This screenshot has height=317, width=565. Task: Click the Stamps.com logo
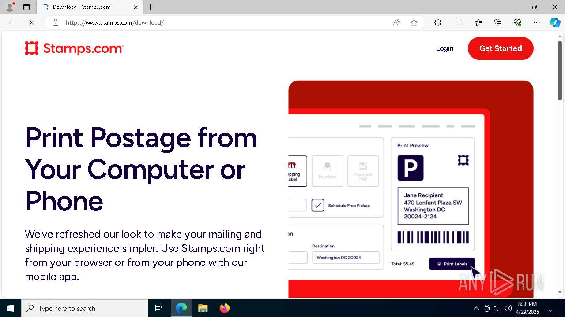click(x=74, y=48)
